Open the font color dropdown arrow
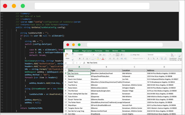 point(105,58)
